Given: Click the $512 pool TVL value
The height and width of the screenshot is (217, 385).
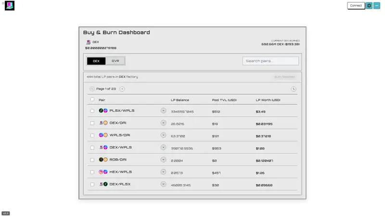Looking at the screenshot, I should pyautogui.click(x=216, y=112).
